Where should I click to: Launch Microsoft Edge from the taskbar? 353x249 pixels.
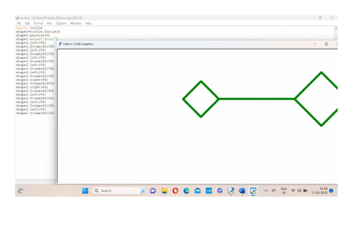click(x=187, y=191)
